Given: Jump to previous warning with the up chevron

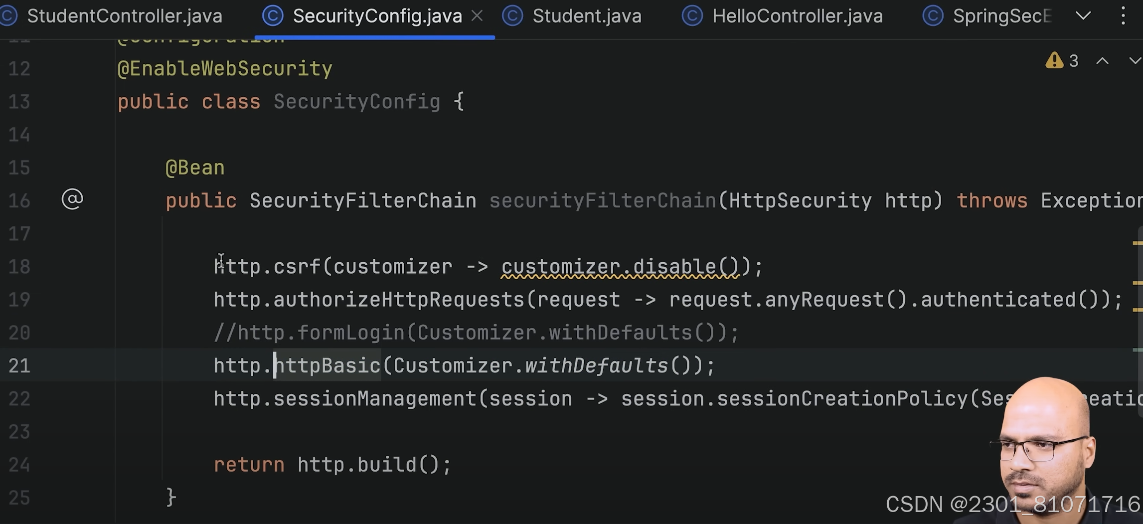Looking at the screenshot, I should coord(1103,61).
